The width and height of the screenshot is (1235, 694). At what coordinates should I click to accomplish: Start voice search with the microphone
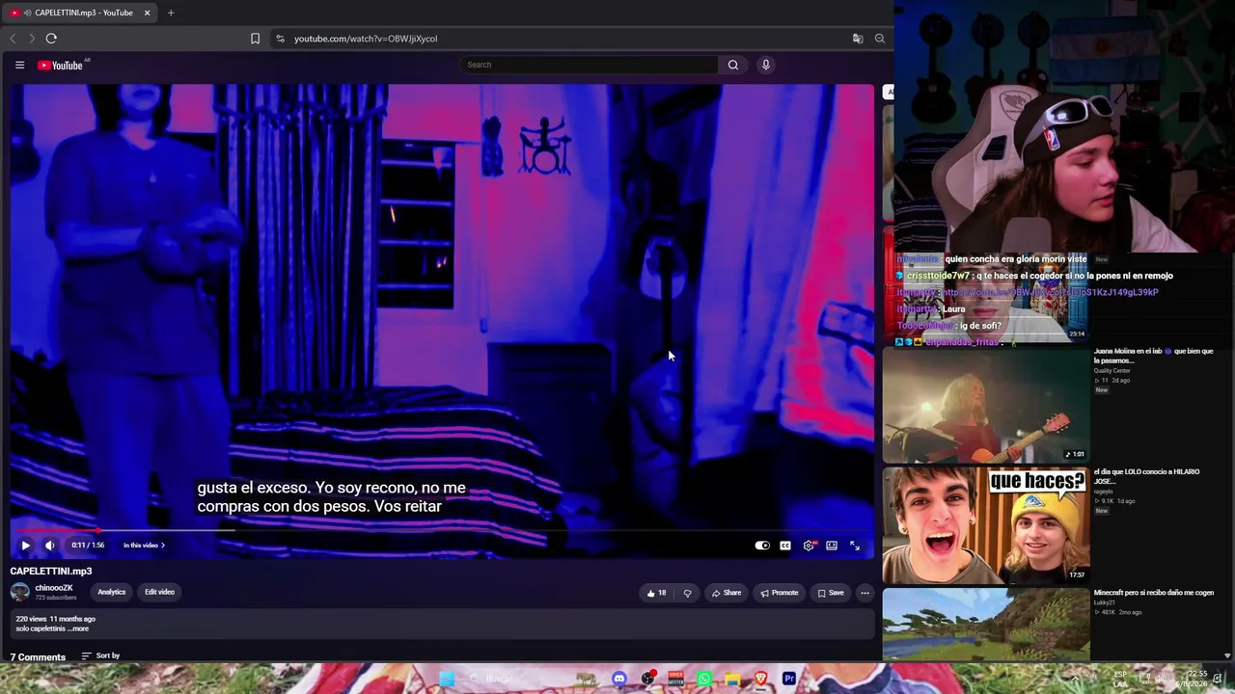(x=766, y=65)
